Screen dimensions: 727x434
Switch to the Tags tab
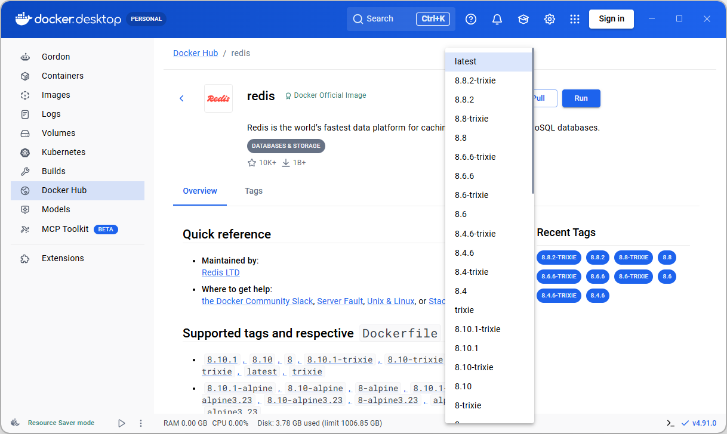pyautogui.click(x=254, y=191)
